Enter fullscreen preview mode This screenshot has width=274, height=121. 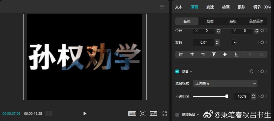[165, 114]
